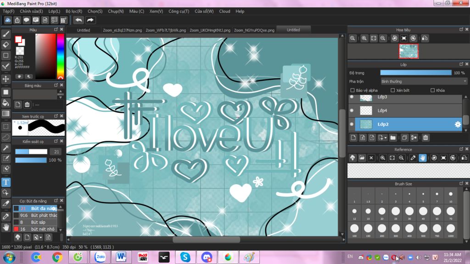Open the Pha trộn blend mode dropdown
The height and width of the screenshot is (264, 470).
424,82
